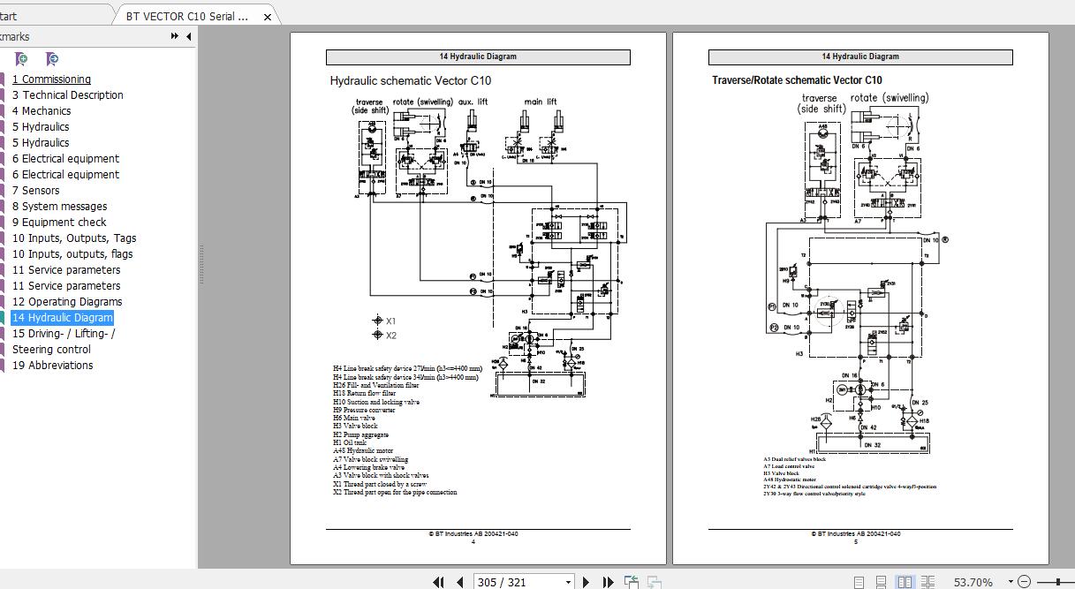Click the 53.70% zoom value

tap(973, 582)
